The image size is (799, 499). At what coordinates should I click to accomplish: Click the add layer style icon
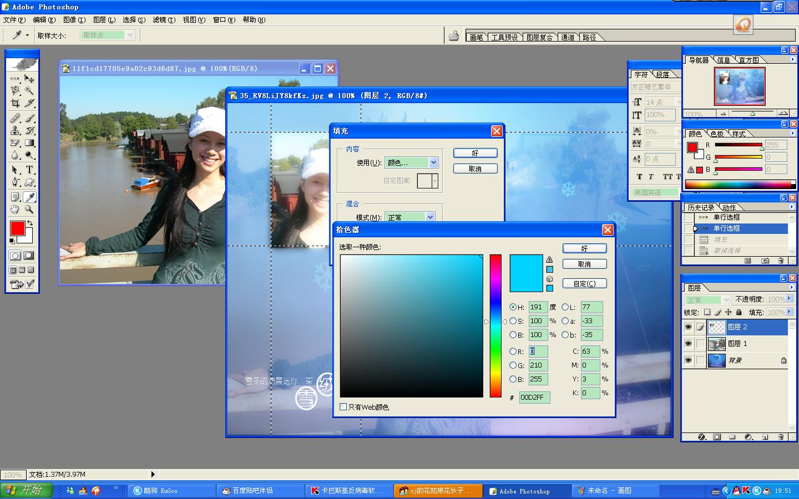coord(701,437)
